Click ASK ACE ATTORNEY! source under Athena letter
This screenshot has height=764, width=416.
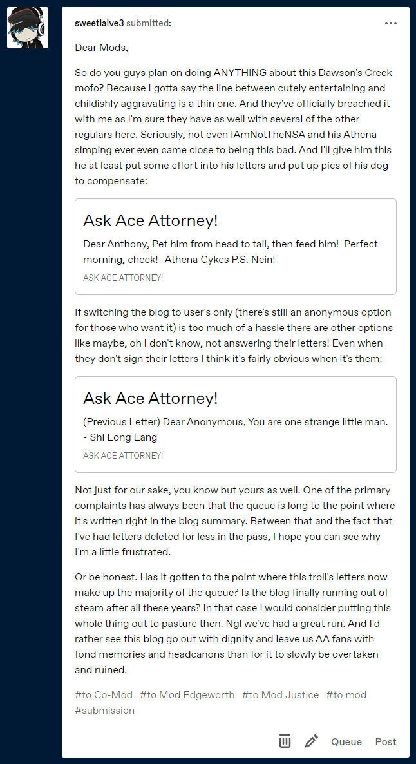pyautogui.click(x=123, y=278)
